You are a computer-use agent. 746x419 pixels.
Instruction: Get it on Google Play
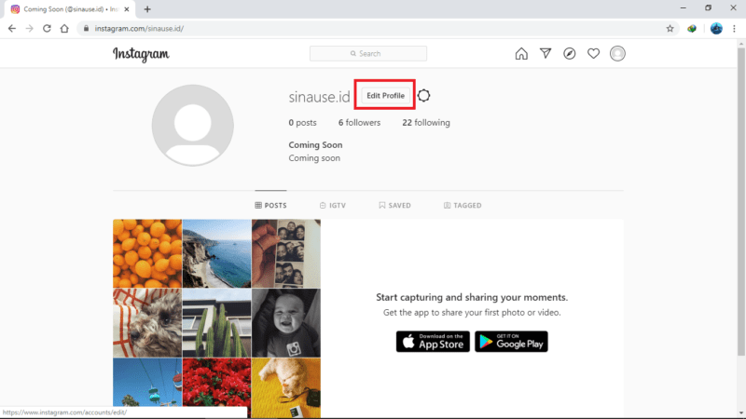(511, 342)
